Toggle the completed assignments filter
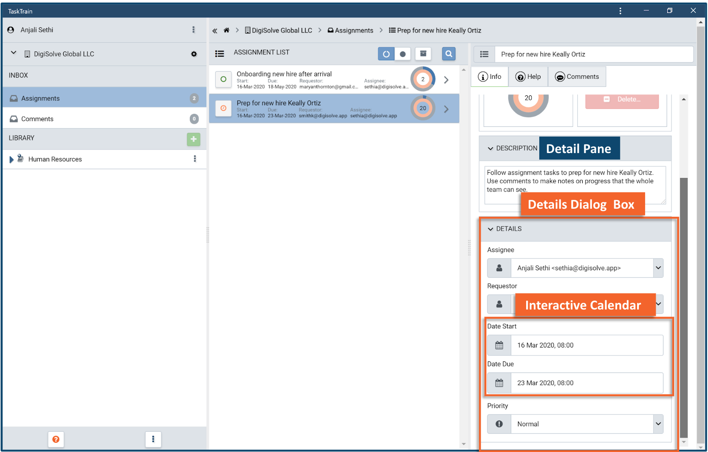This screenshot has height=452, width=708. coord(403,54)
